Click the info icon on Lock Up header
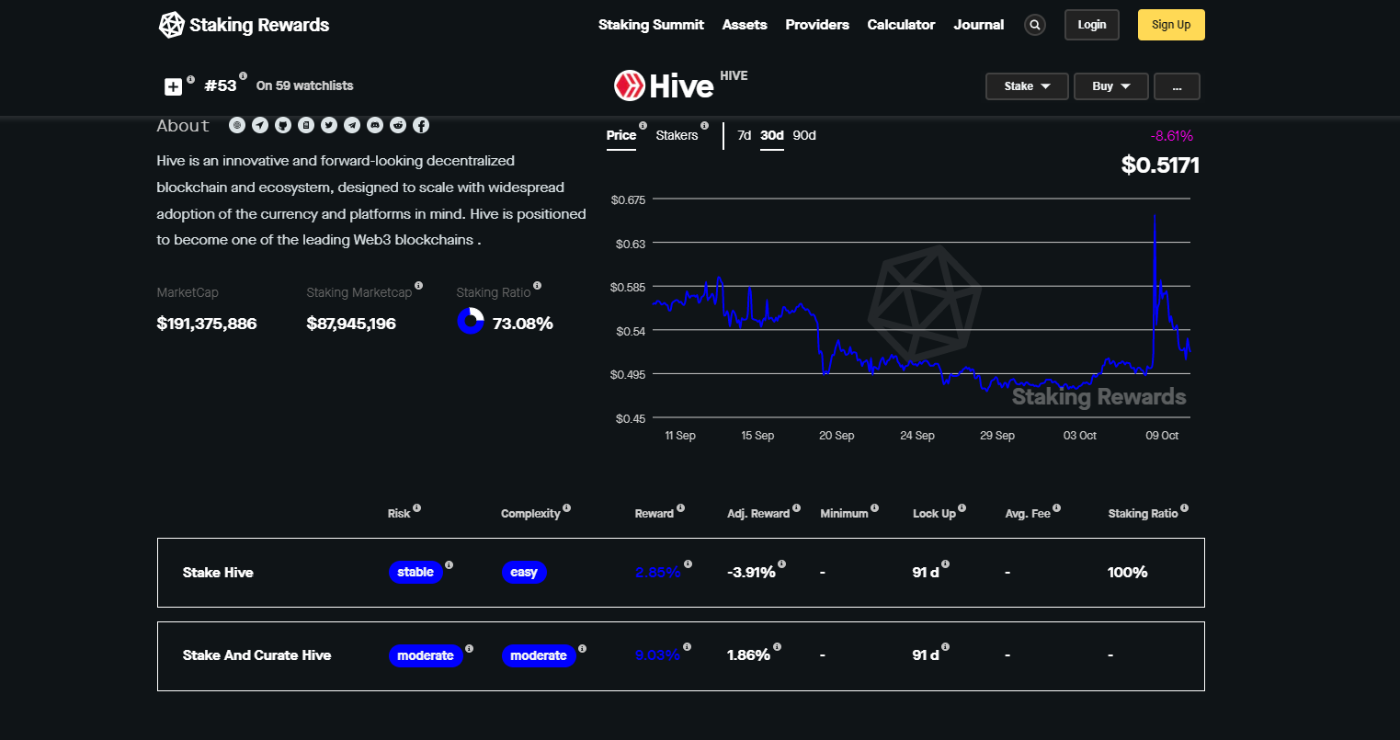 pos(962,507)
